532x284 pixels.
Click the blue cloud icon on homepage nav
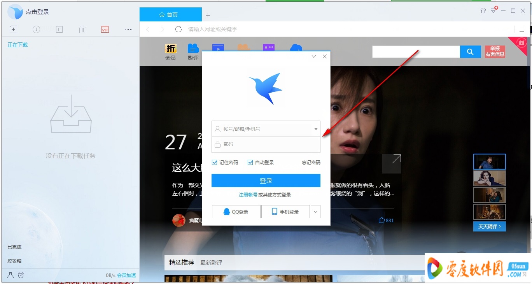(x=296, y=47)
